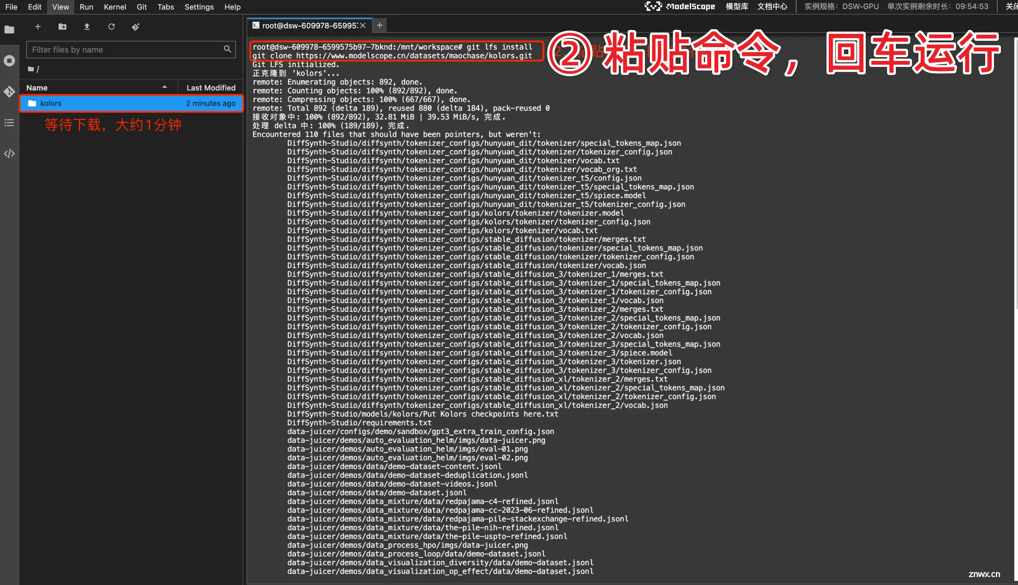Click the upload files icon in toolbar
This screenshot has width=1018, height=585.
pos(87,27)
